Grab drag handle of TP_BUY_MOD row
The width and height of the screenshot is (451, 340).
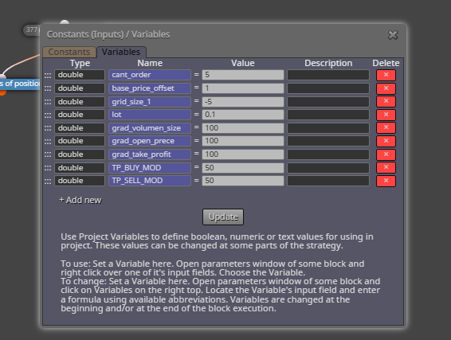tap(48, 168)
